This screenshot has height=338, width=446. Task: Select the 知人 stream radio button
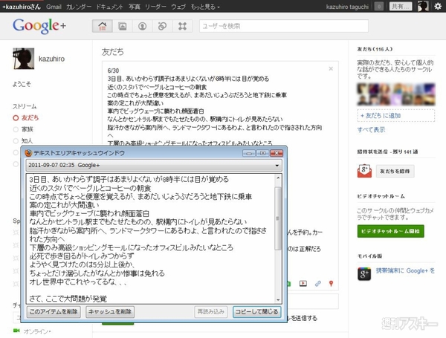[x=16, y=140]
